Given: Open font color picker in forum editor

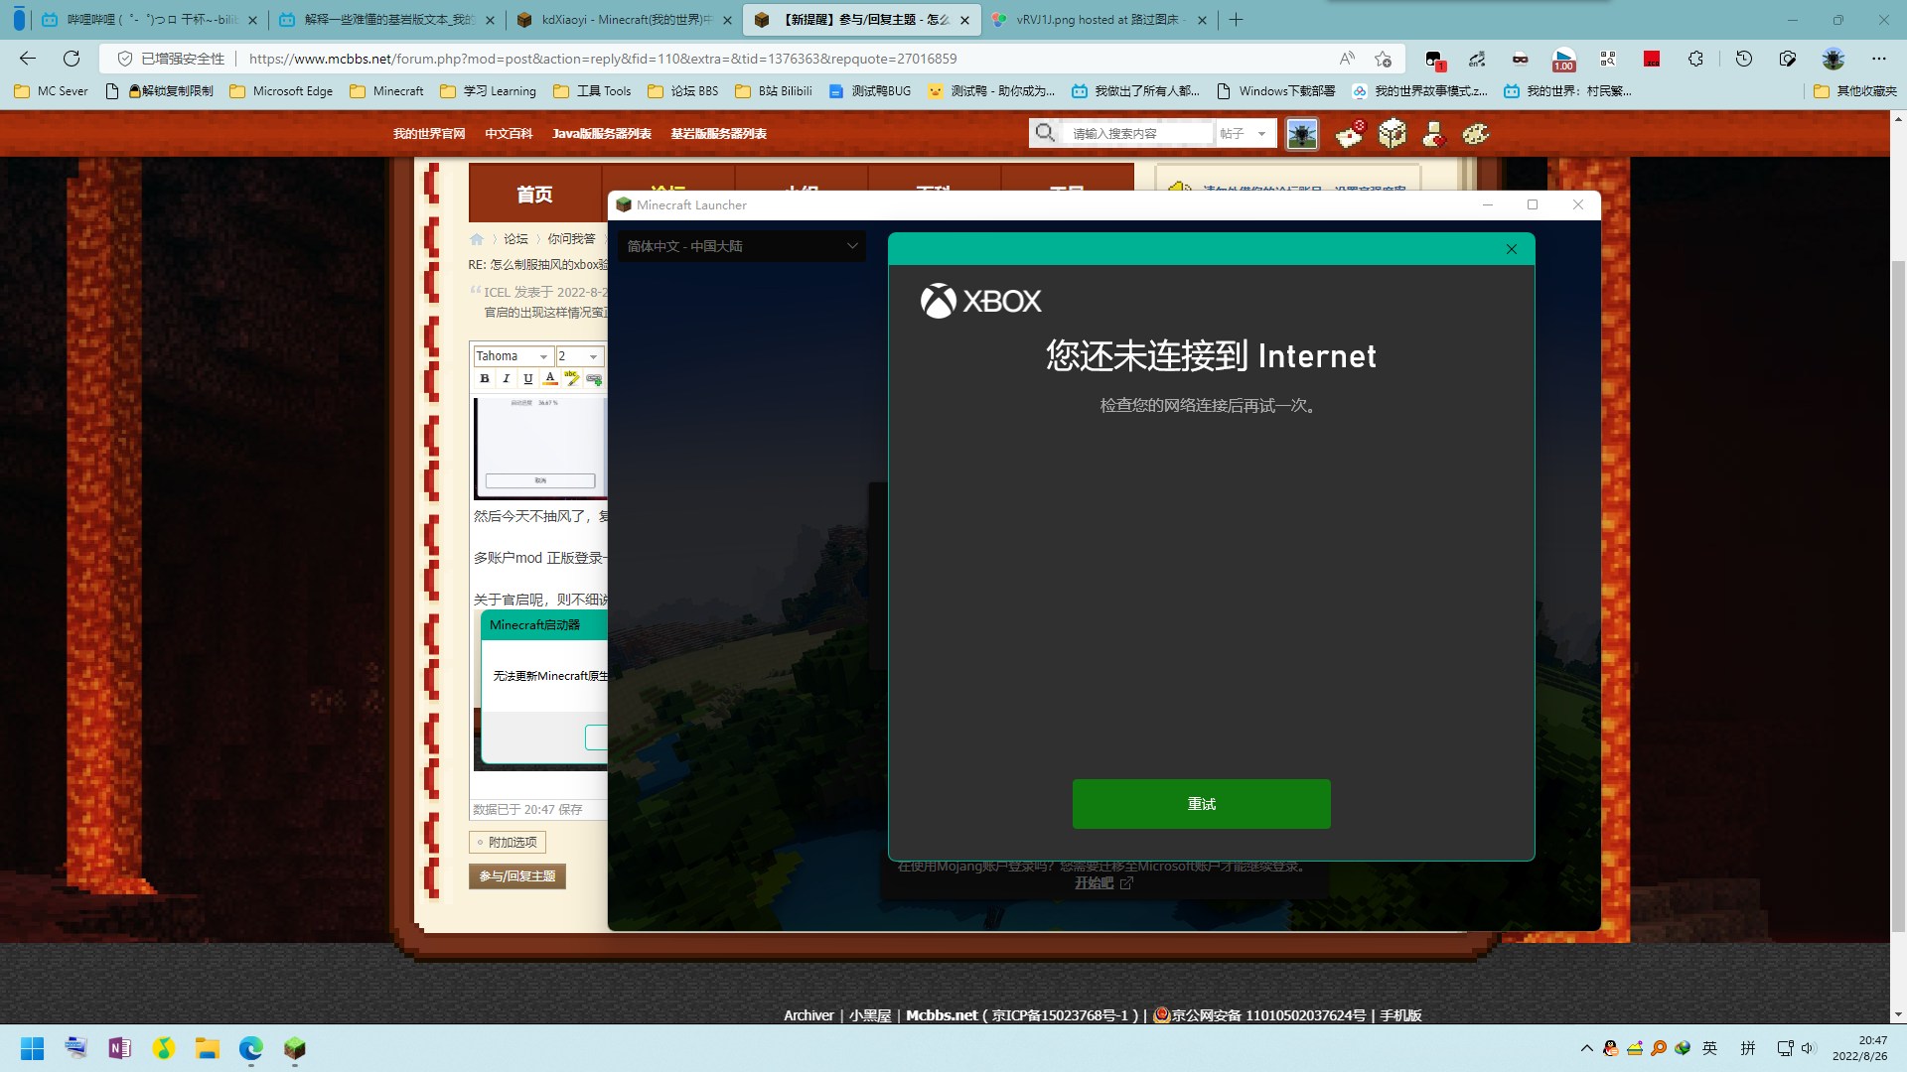Looking at the screenshot, I should pos(550,378).
